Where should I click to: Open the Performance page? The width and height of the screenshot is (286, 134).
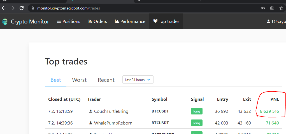coord(130,21)
